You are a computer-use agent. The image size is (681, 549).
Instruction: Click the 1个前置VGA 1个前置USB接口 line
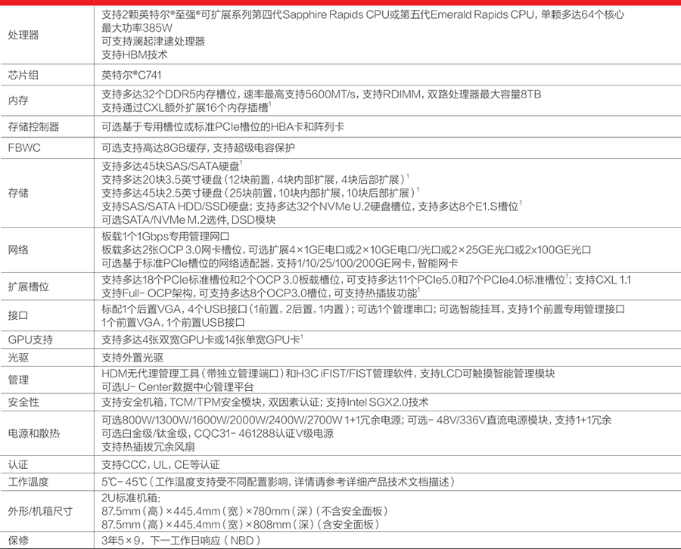173,322
